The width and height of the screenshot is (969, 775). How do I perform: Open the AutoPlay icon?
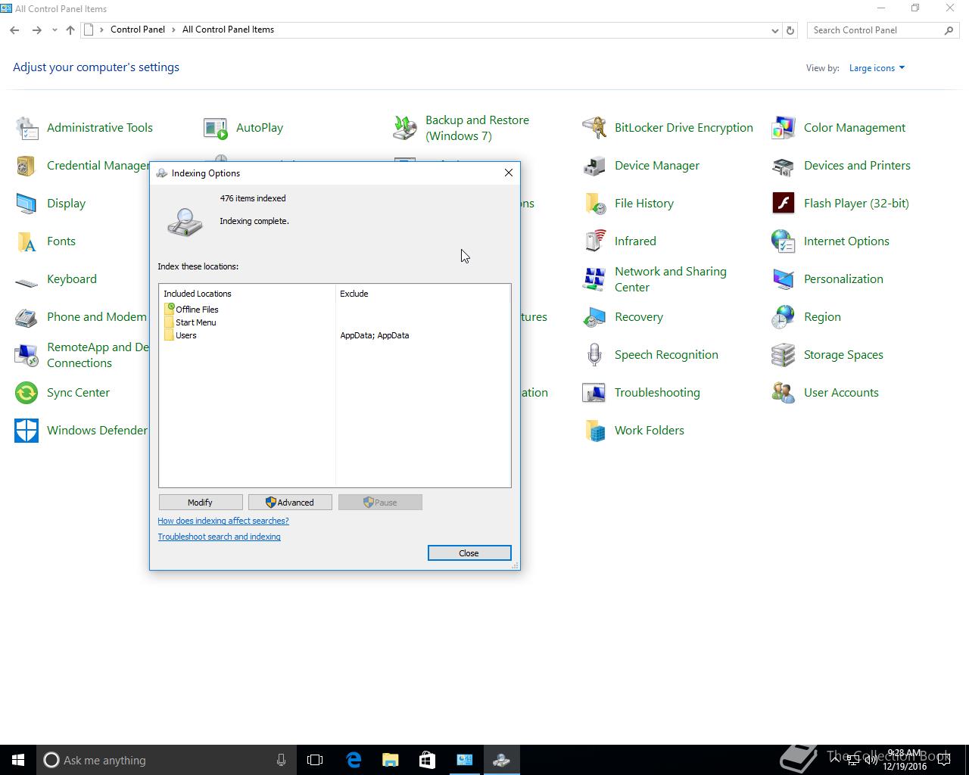[216, 128]
